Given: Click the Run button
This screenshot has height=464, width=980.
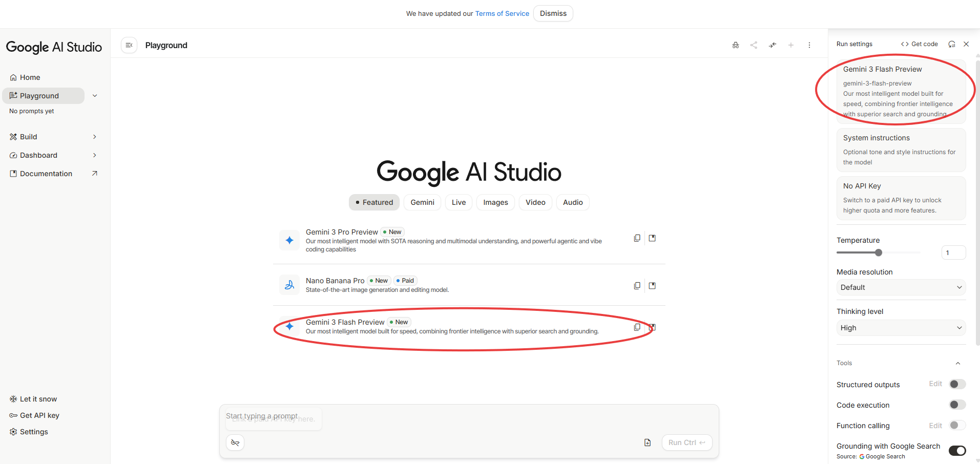Looking at the screenshot, I should [x=687, y=442].
